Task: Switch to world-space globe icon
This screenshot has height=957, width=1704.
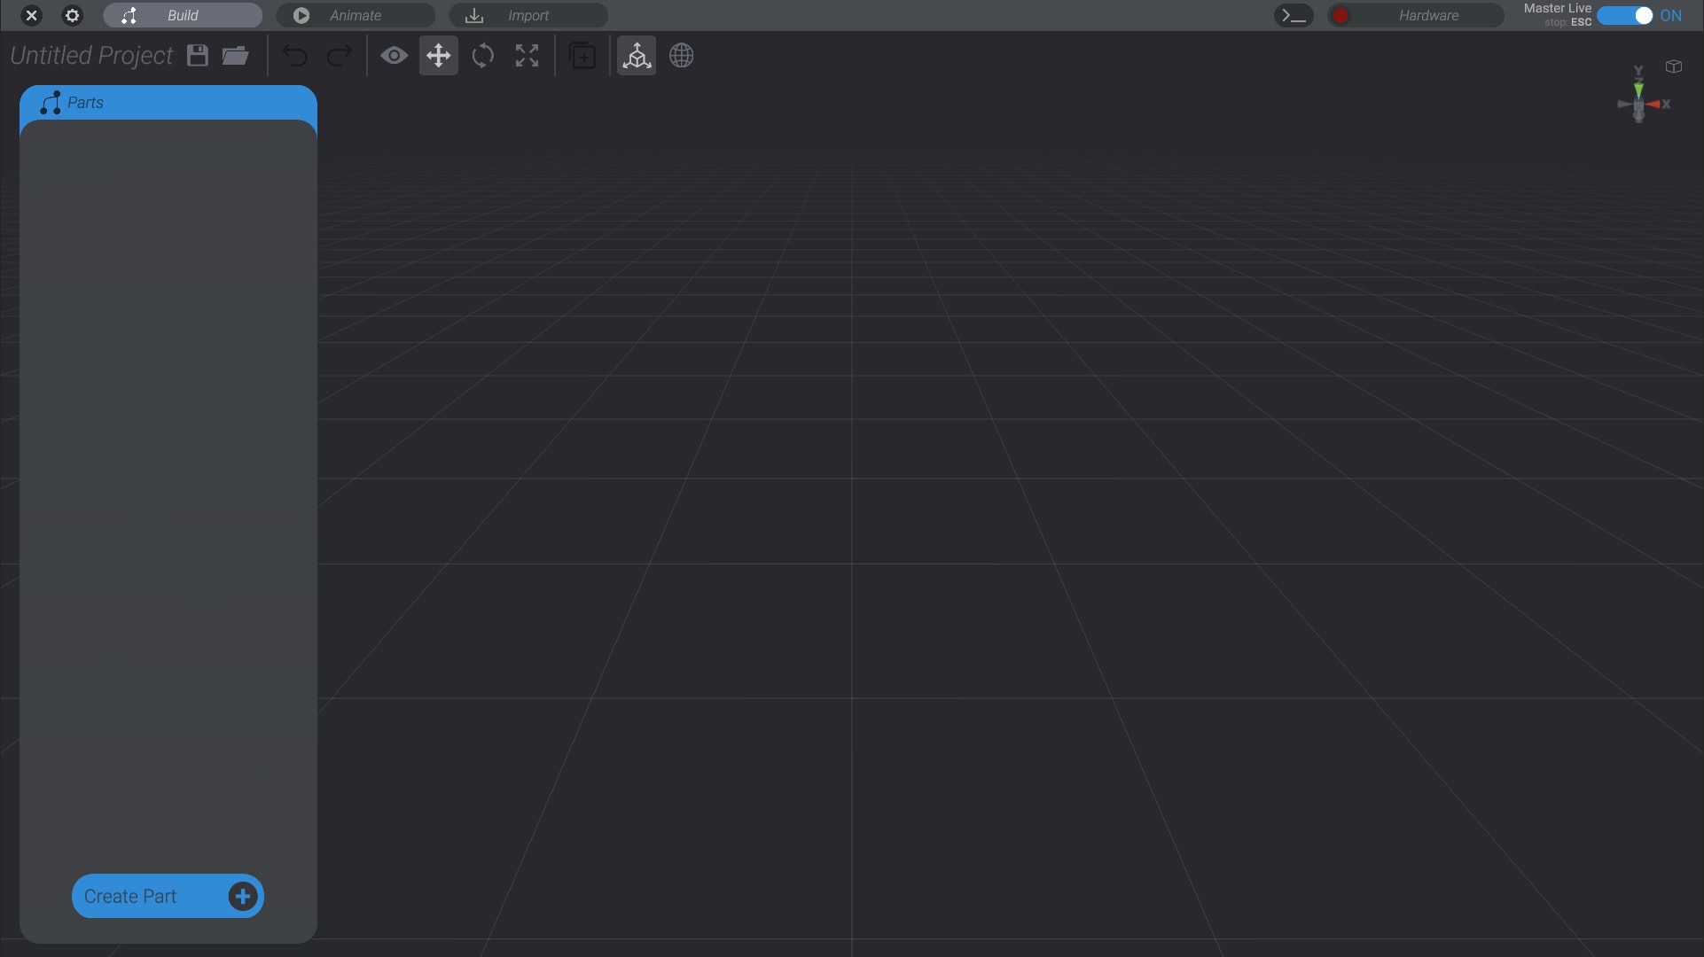Action: pos(681,56)
